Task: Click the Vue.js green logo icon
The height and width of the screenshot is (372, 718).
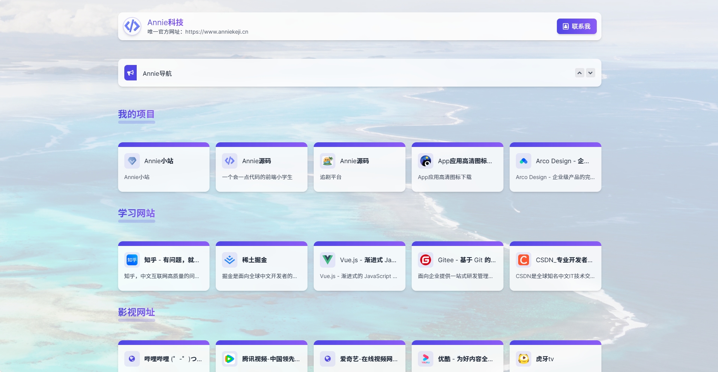Action: (328, 260)
